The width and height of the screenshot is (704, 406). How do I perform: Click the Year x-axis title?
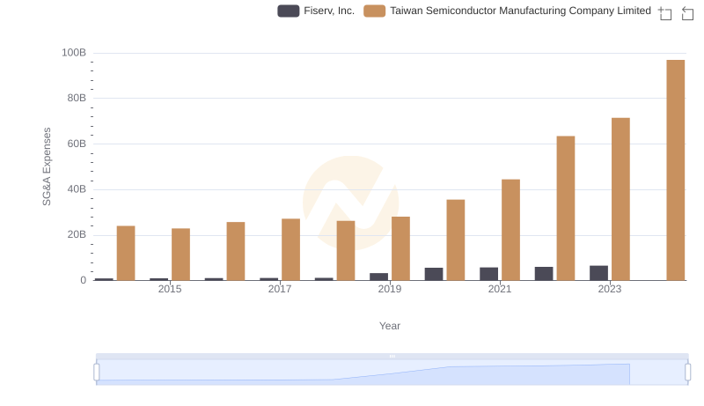[390, 326]
